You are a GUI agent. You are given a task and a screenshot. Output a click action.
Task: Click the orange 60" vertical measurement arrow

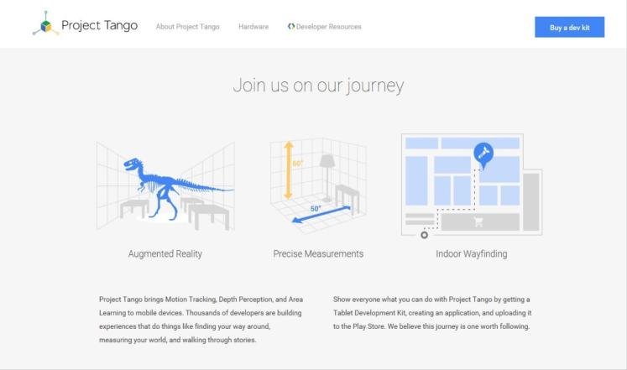288,169
